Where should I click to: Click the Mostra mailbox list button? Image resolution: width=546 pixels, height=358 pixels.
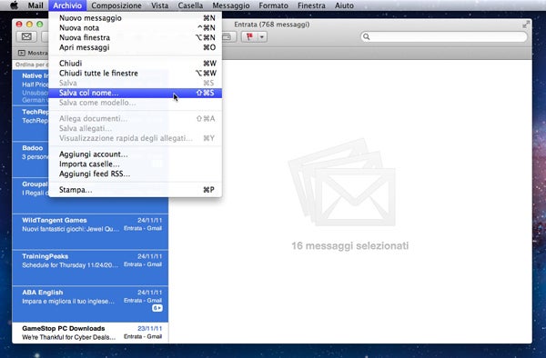click(33, 53)
